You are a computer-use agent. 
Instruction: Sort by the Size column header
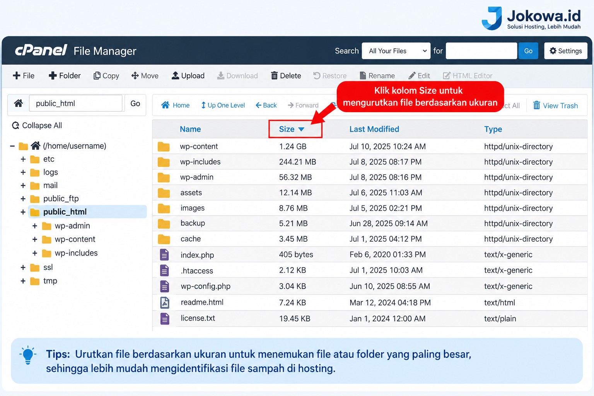[x=292, y=129]
